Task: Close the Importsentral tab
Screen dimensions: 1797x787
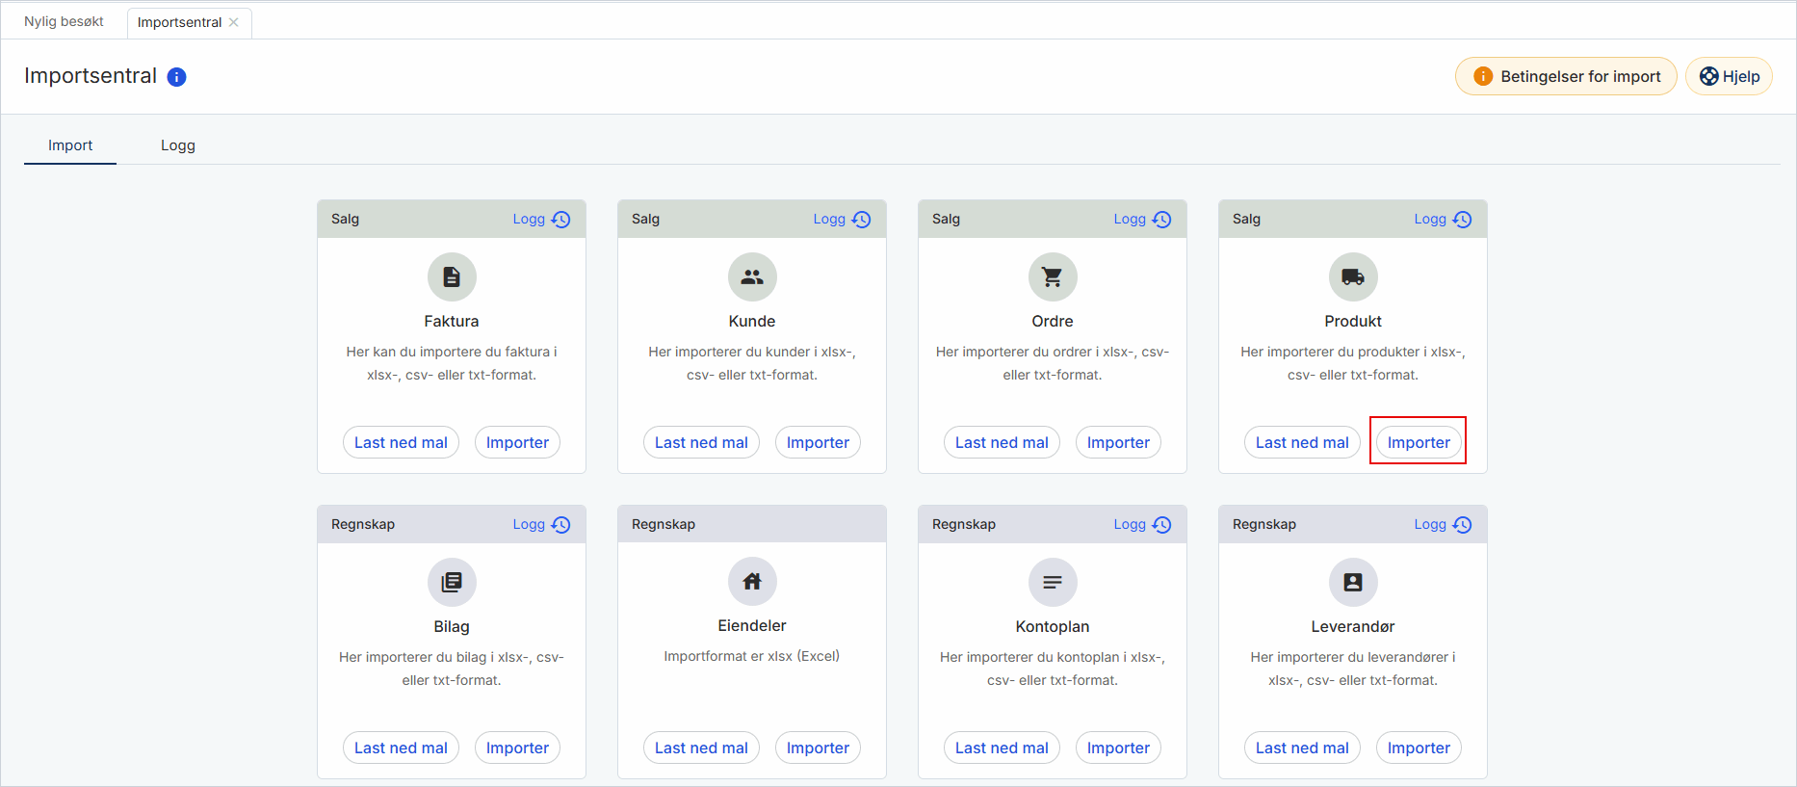Action: [234, 22]
